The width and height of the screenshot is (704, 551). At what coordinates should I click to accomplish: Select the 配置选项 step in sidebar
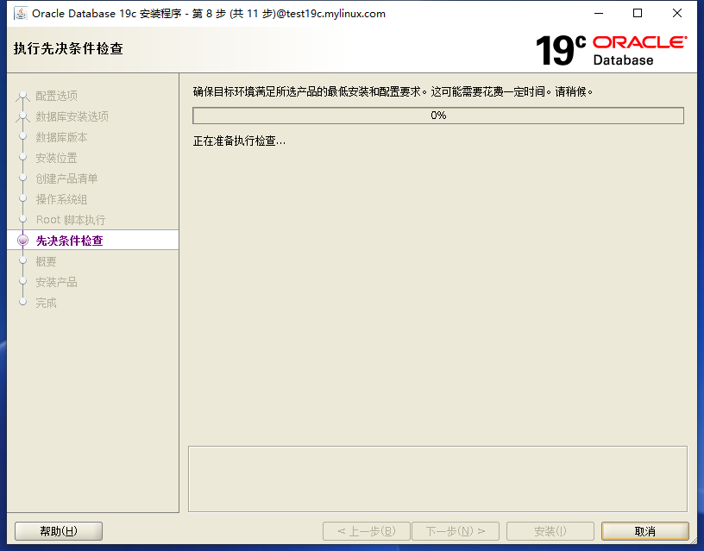(x=57, y=96)
